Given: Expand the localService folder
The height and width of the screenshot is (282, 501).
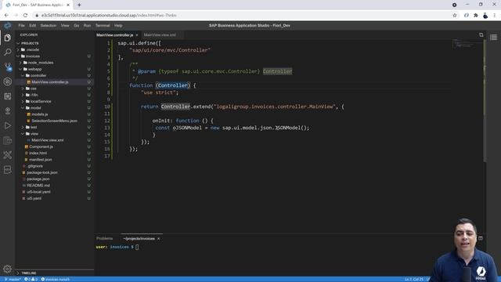Looking at the screenshot, I should point(23,101).
